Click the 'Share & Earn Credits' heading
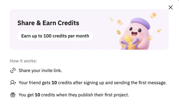 48,23
